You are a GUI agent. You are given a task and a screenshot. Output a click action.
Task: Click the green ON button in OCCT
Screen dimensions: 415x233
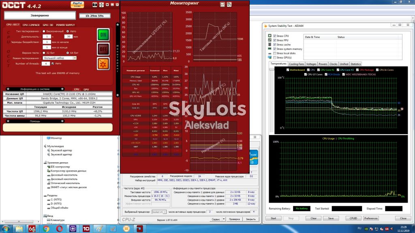tap(103, 35)
